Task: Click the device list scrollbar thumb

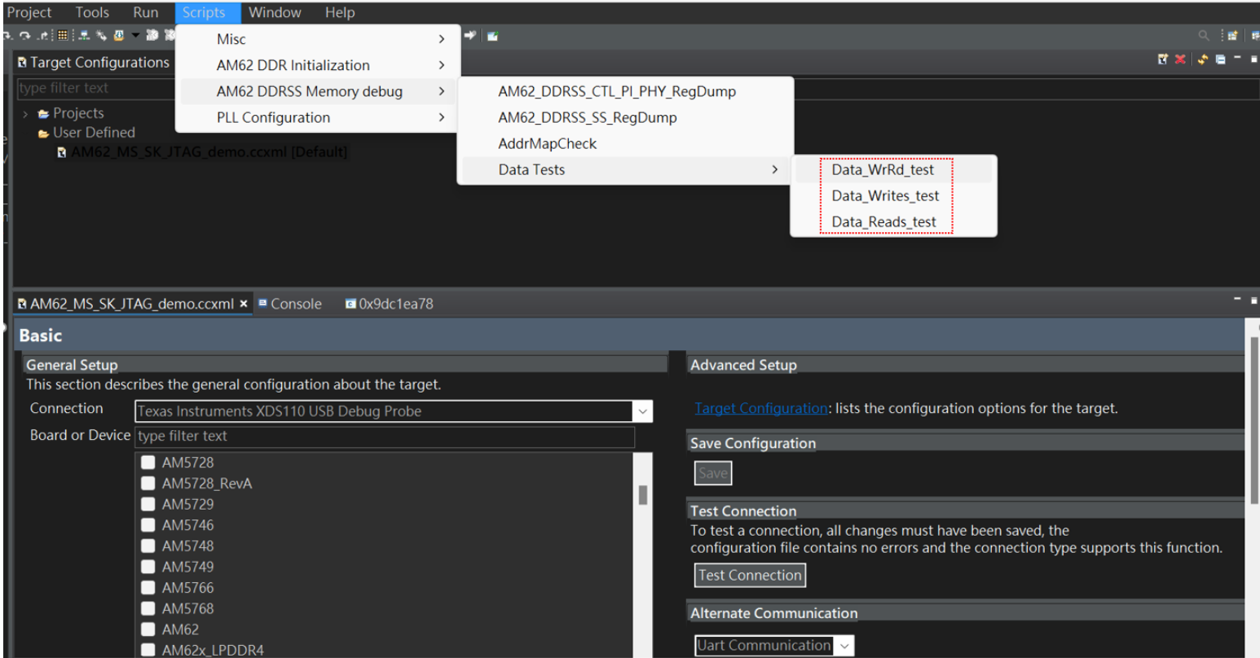Action: tap(642, 495)
